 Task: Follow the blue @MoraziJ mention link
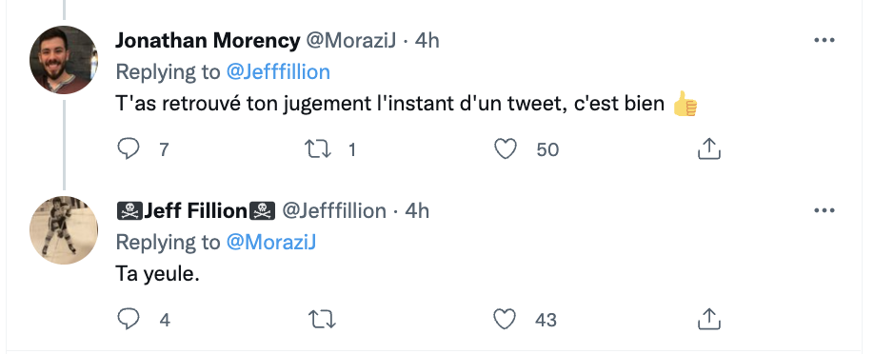pyautogui.click(x=270, y=242)
